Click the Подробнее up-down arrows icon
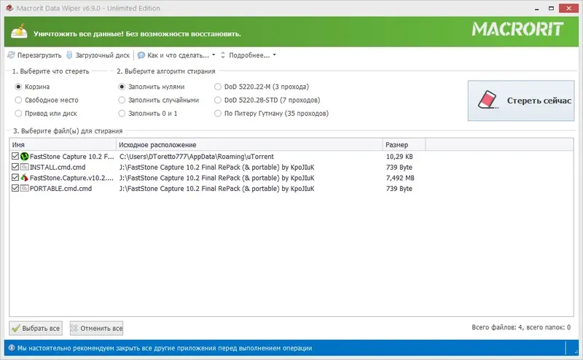This screenshot has height=360, width=583. tap(223, 55)
